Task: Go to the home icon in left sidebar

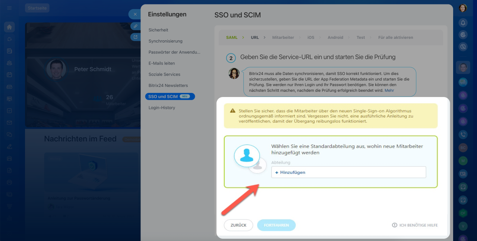Action: pos(9,27)
